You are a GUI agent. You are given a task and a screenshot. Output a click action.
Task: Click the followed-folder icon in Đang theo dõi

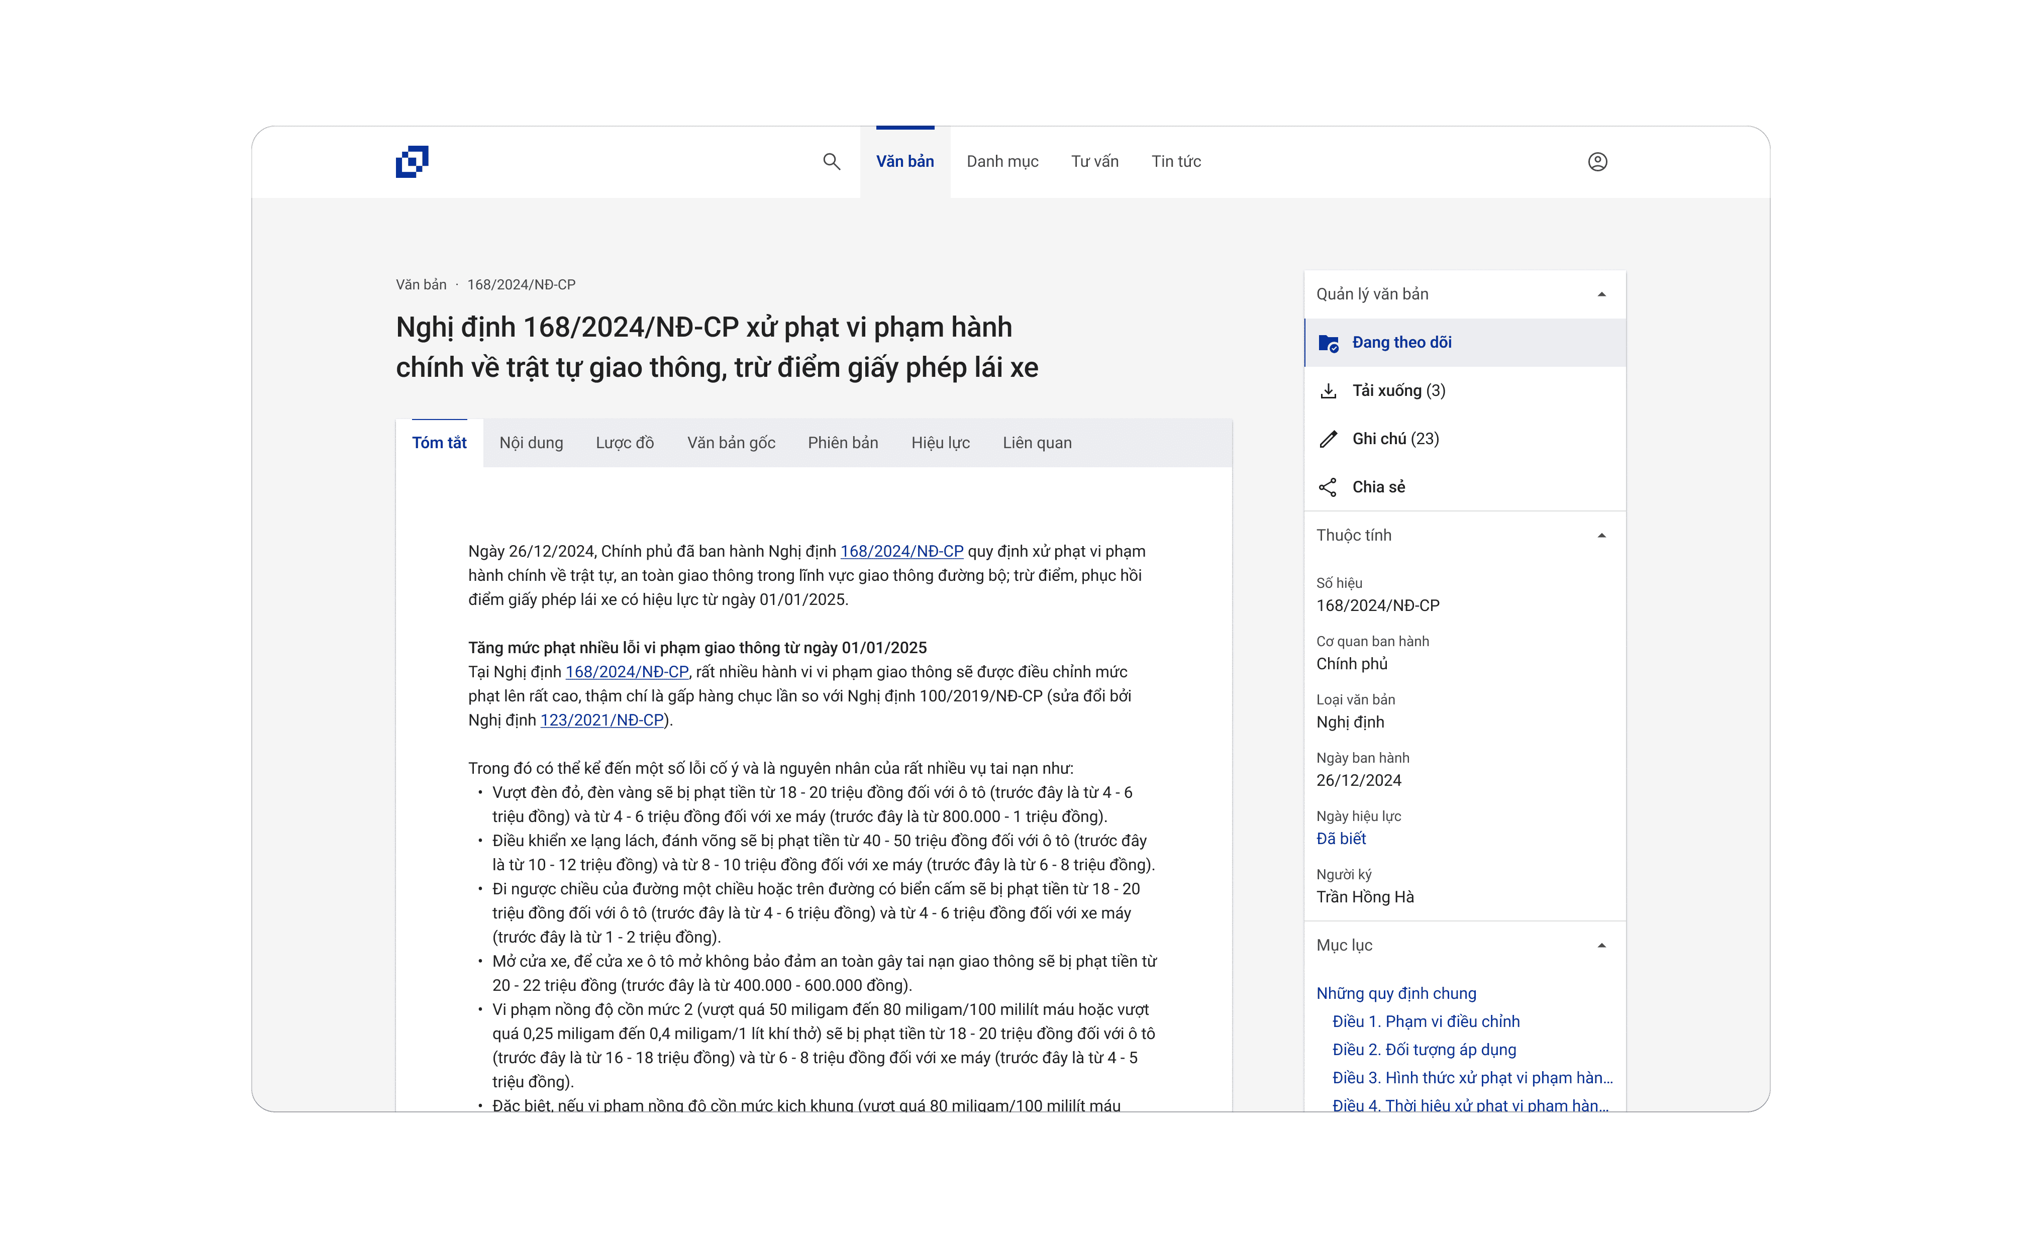1328,343
